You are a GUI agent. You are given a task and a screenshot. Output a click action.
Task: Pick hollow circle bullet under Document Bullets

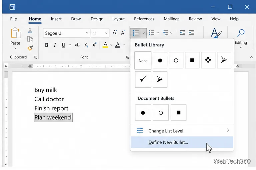click(161, 113)
